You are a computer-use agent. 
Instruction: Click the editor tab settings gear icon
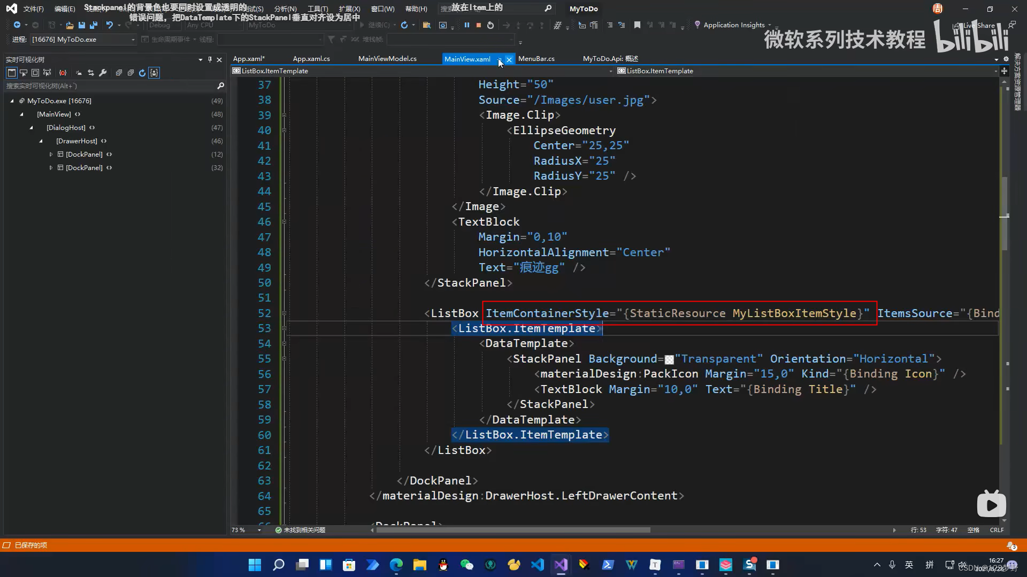[x=1006, y=59]
